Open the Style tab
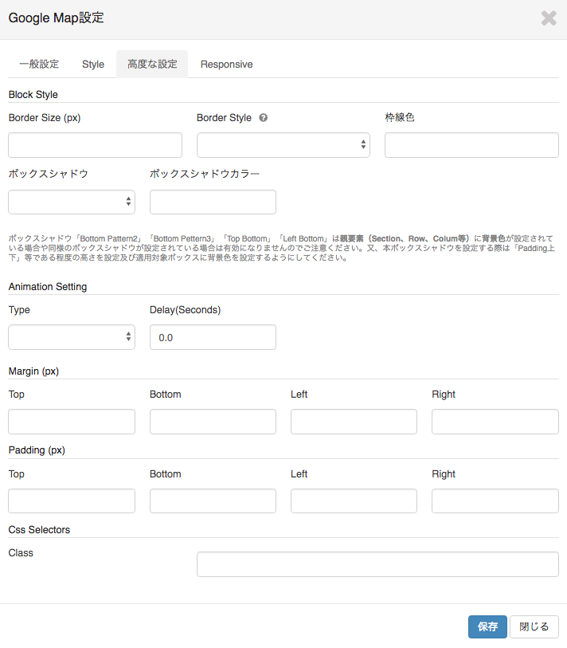The height and width of the screenshot is (648, 567). (x=93, y=64)
